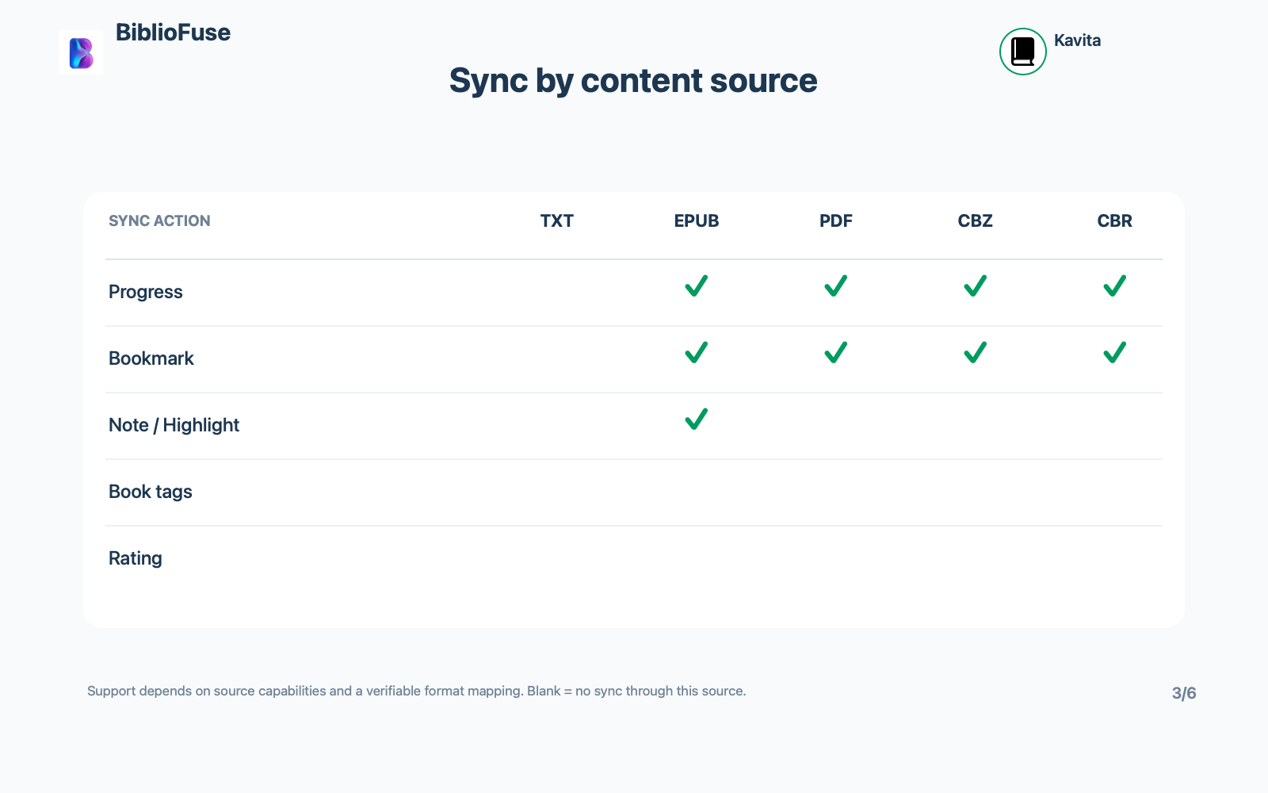The height and width of the screenshot is (793, 1268).
Task: Select the Note / Highlight row label
Action: [x=174, y=425]
